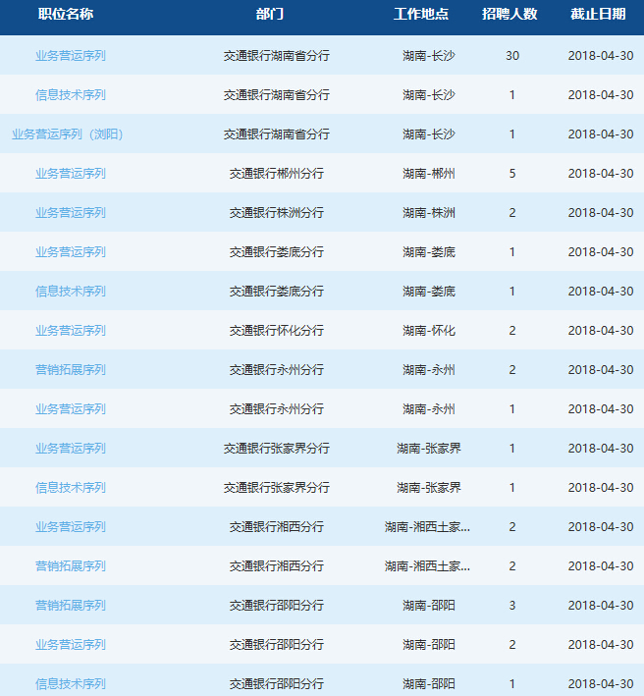This screenshot has width=644, height=696.
Task: Select the 交通银行株洲分行 department cell
Action: click(277, 213)
